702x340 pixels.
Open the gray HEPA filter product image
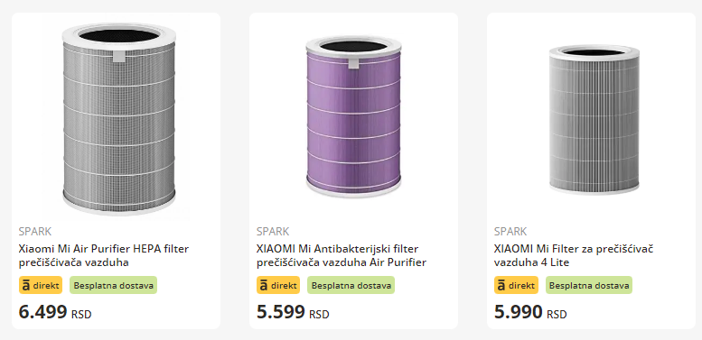point(118,119)
